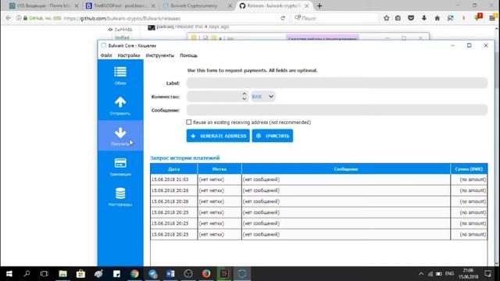The height and width of the screenshot is (281, 500).
Task: Open the Файл menu
Action: point(106,55)
